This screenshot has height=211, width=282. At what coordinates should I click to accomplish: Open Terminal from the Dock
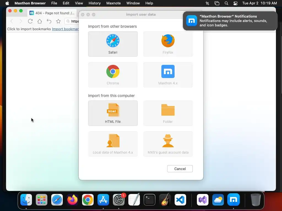point(150,200)
